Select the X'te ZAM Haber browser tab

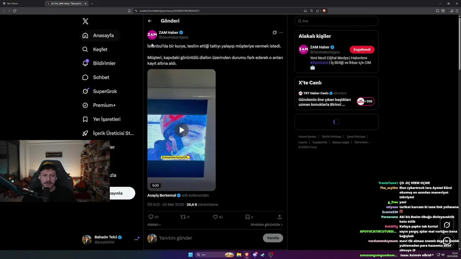(x=67, y=4)
